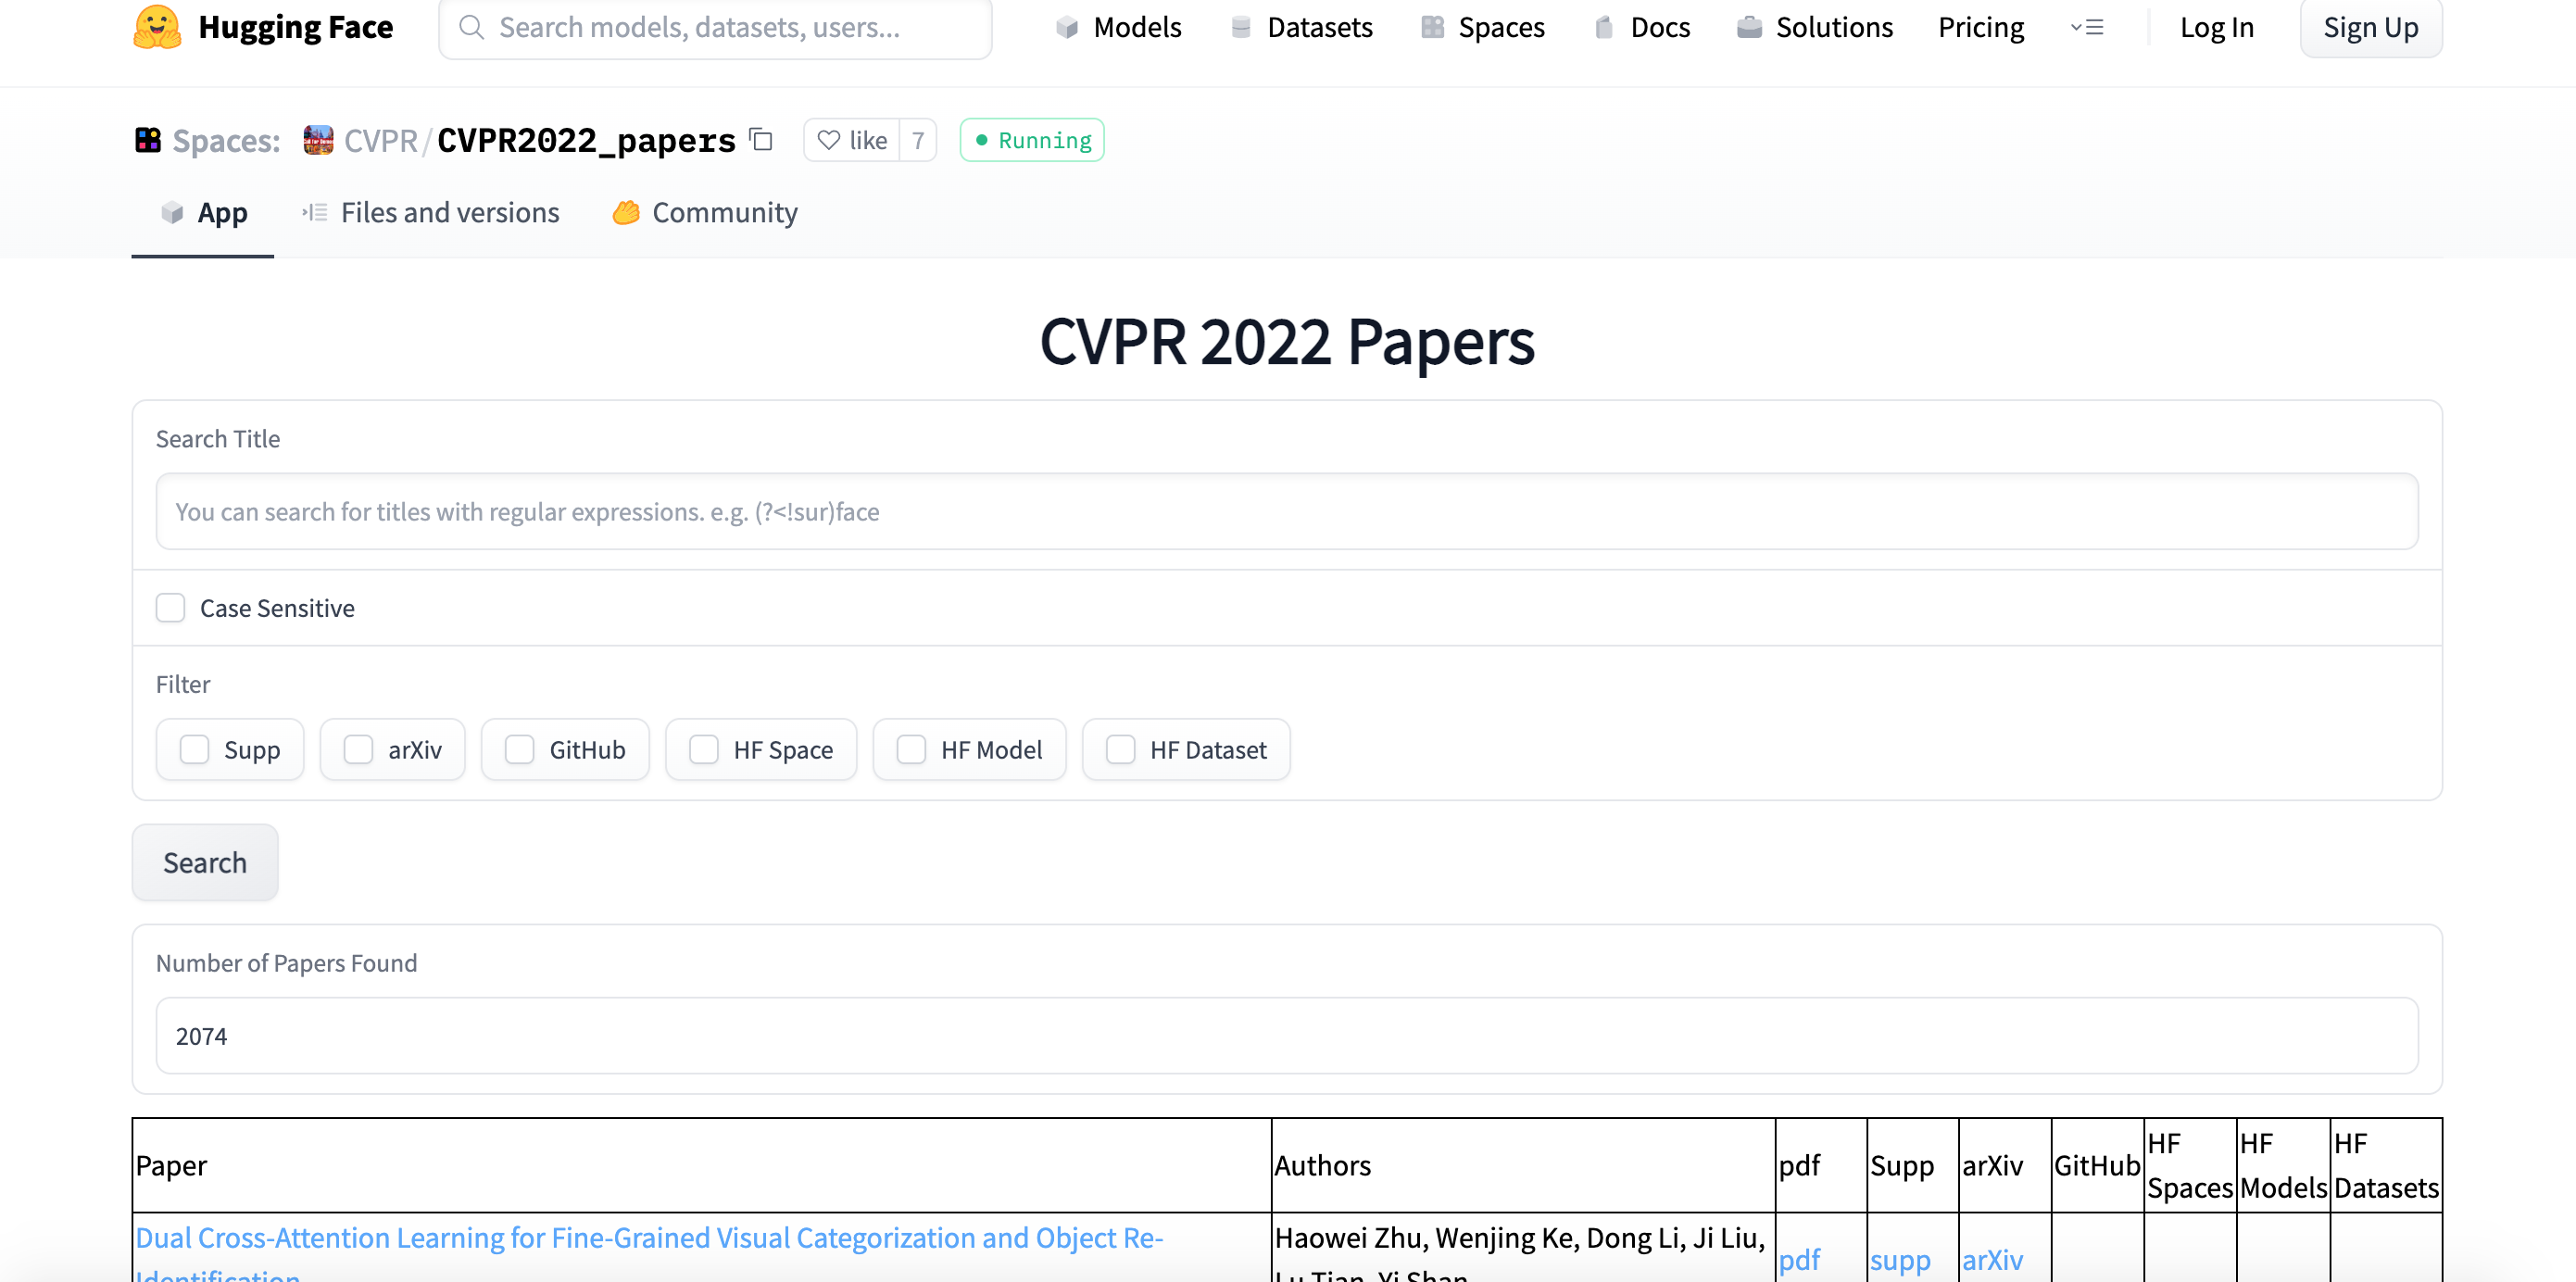Open the CVPR organization link
The image size is (2576, 1282).
[x=380, y=140]
